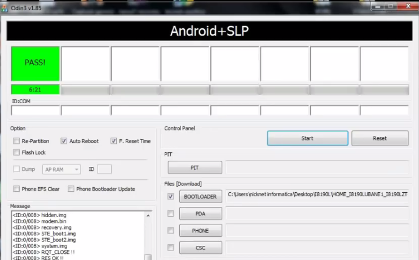The width and height of the screenshot is (419, 260).
Task: Click the BOOTLOADER file path field
Action: [x=317, y=196]
